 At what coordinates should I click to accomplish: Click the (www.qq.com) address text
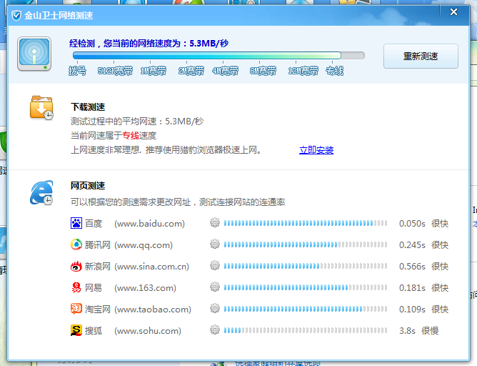point(144,244)
